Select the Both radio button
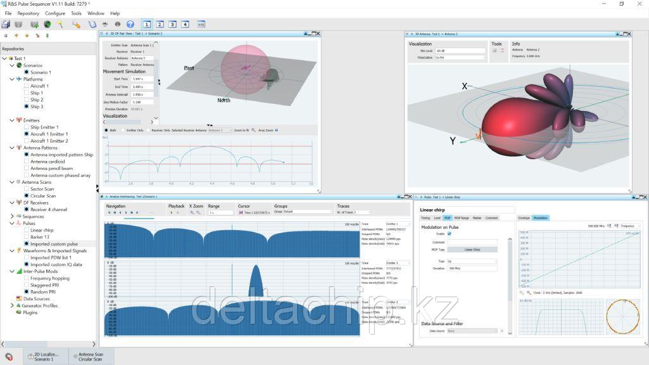This screenshot has height=365, width=649. point(106,131)
